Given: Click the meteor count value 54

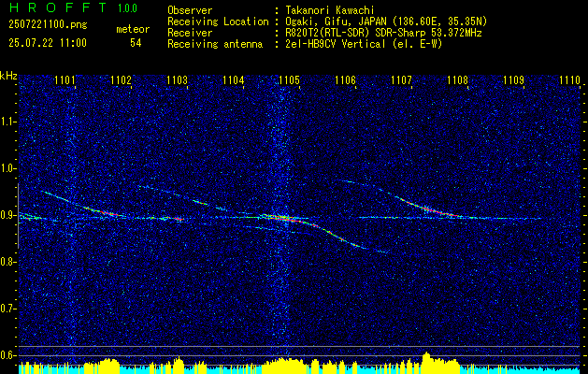Looking at the screenshot, I should pos(136,43).
